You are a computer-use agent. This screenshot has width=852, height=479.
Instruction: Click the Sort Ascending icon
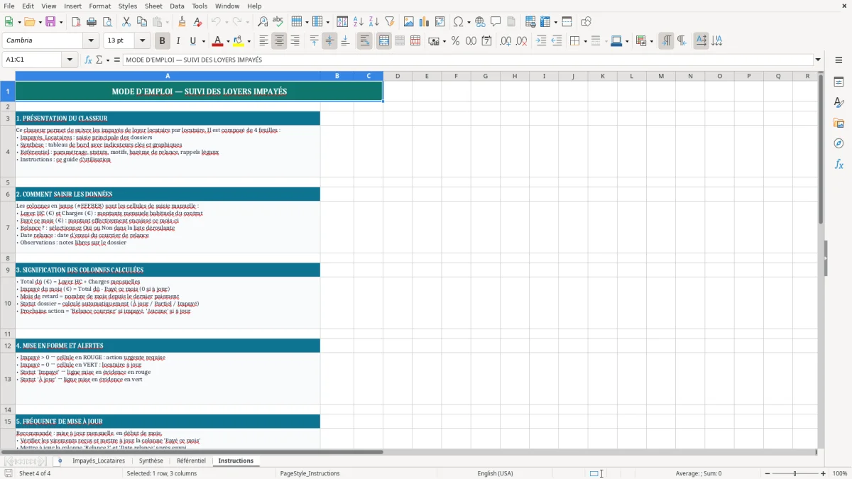359,22
